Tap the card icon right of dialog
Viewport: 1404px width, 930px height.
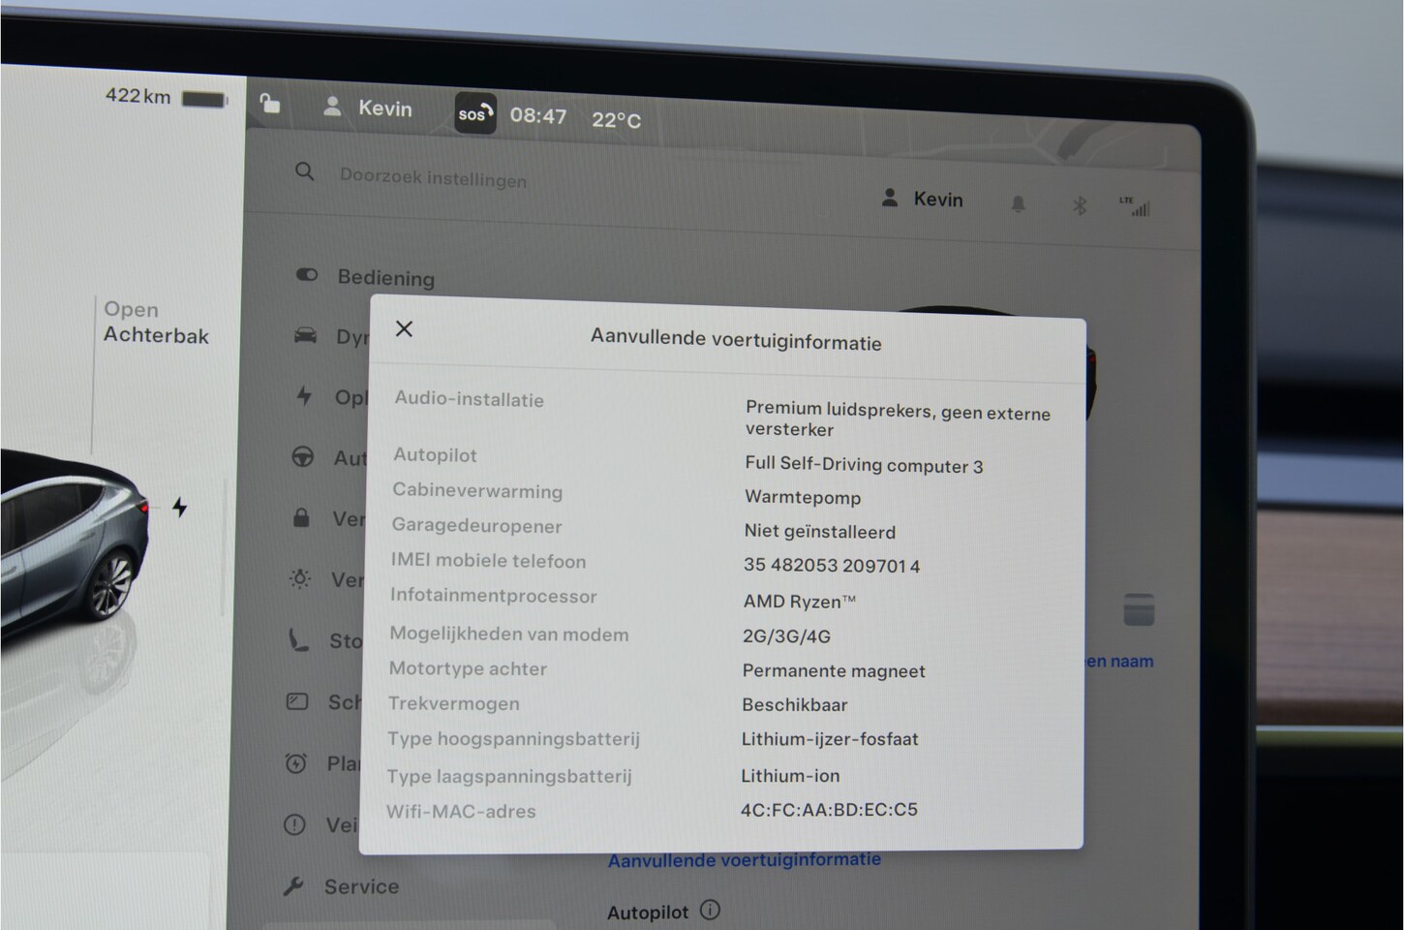(1139, 609)
